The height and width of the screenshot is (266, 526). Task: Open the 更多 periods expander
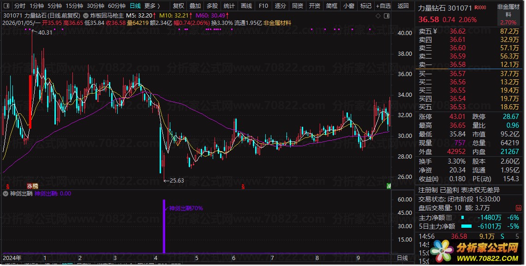click(152, 6)
